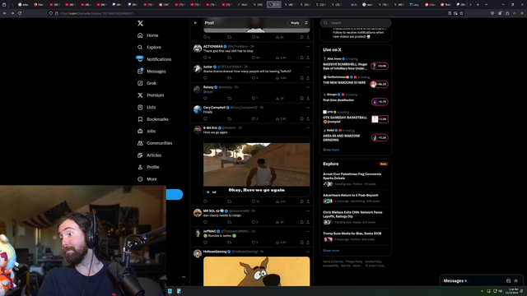Join OTK GAMEDAY: BASKETBALL live stream
The width and height of the screenshot is (527, 296).
[380, 119]
